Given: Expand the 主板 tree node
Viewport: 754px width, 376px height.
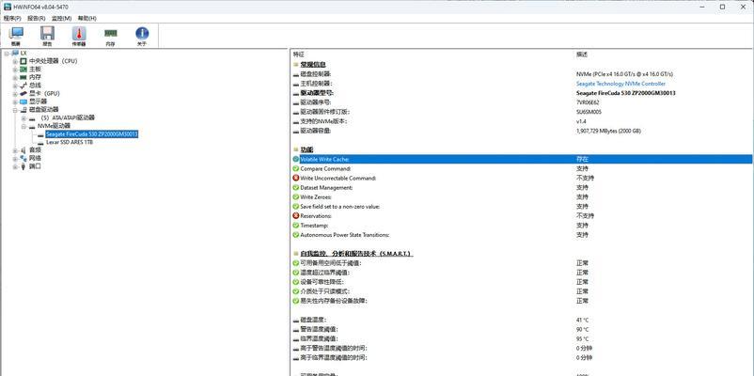Looking at the screenshot, I should pos(15,70).
